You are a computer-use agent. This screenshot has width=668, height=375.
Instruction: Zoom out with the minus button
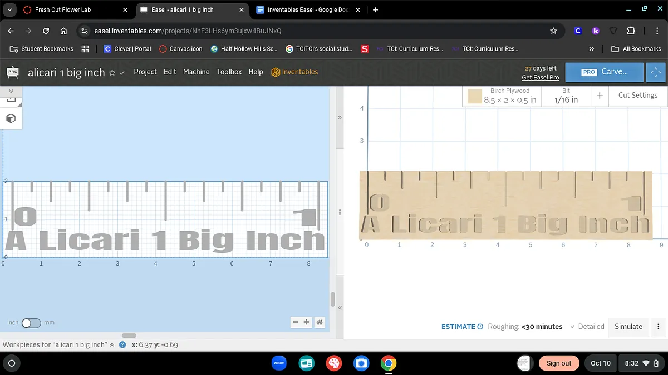click(x=296, y=322)
